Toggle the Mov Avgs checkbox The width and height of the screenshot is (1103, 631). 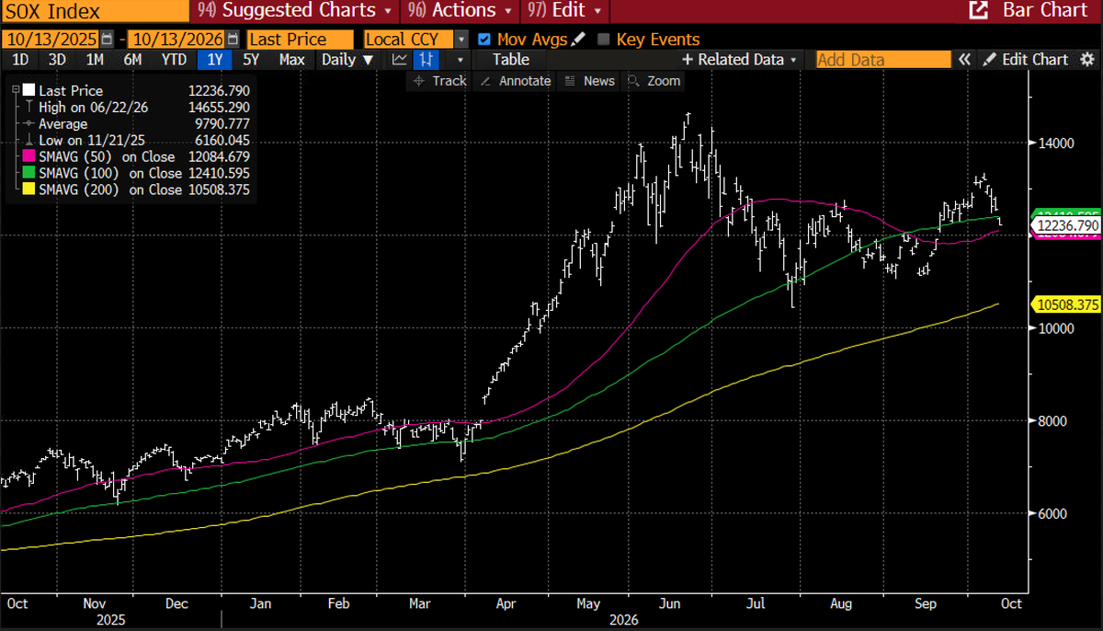point(485,40)
